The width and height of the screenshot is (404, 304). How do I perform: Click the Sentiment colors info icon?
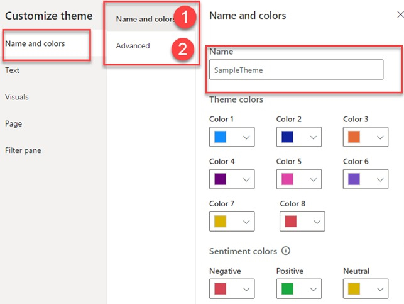pyautogui.click(x=286, y=251)
